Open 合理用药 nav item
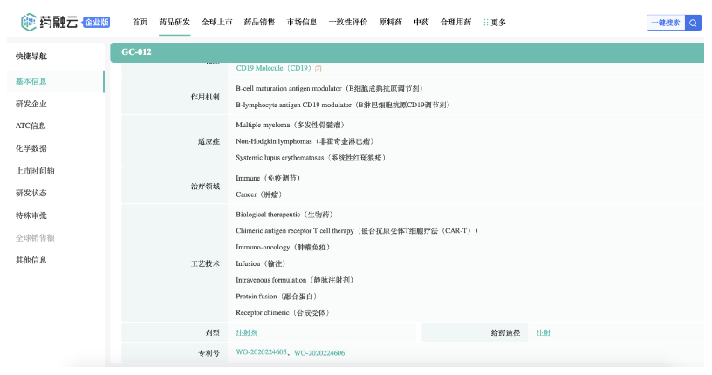 coord(455,22)
